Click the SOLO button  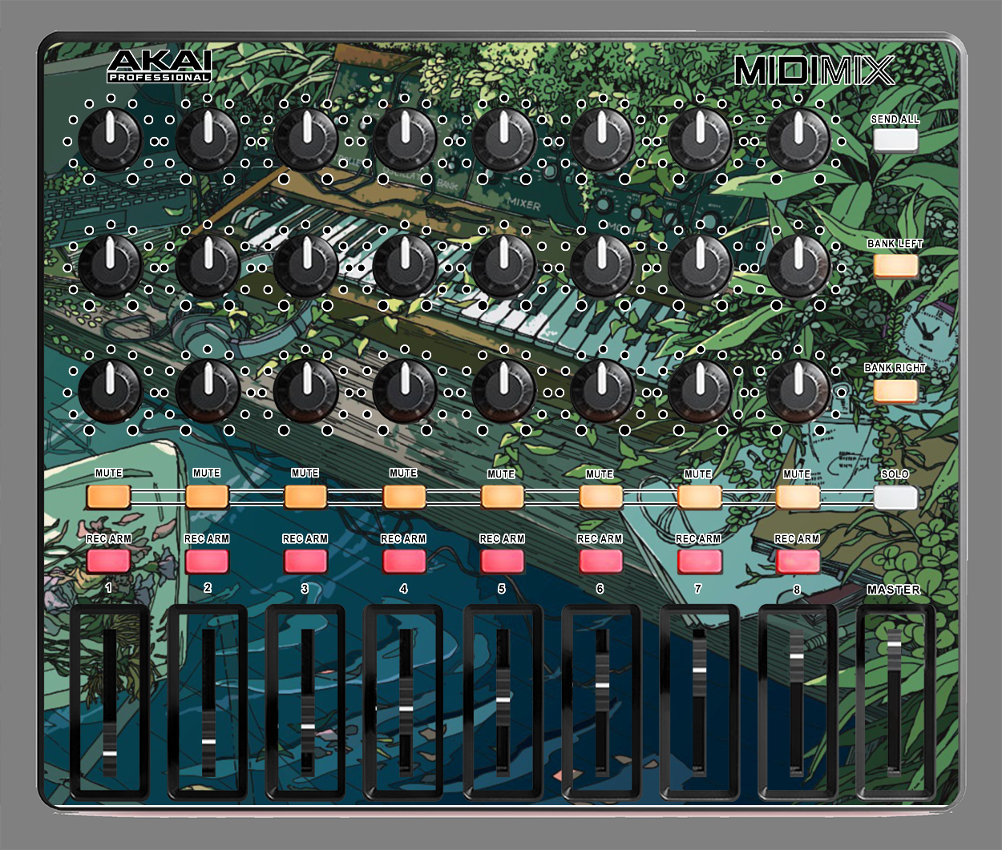coord(895,498)
